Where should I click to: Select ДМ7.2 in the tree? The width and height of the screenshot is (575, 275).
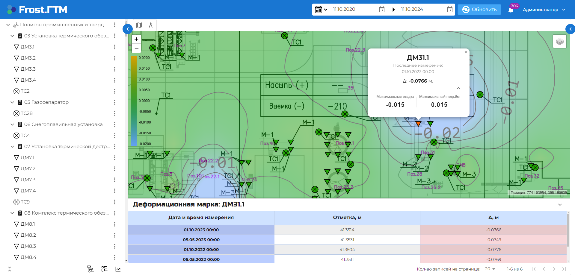[28, 169]
